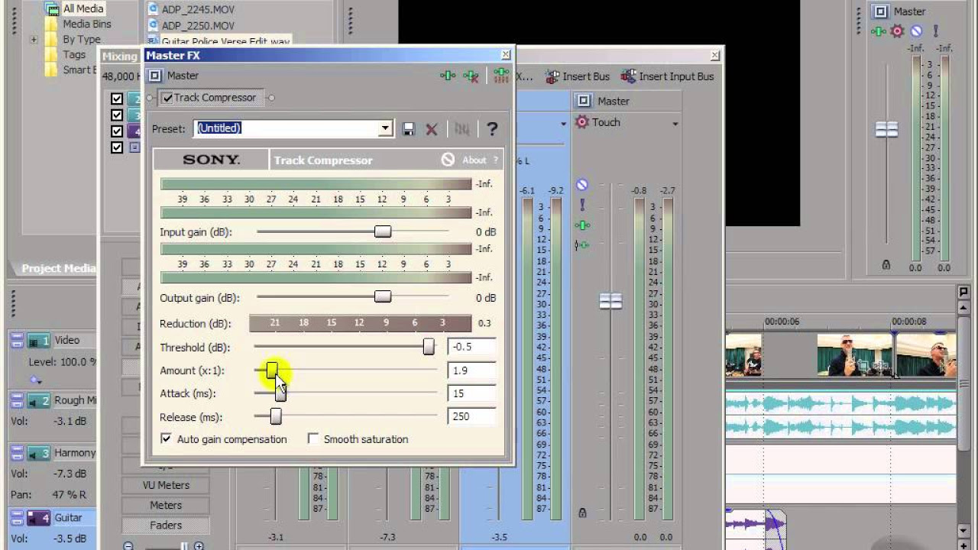Uncheck Auto gain compensation
Image resolution: width=978 pixels, height=550 pixels.
tap(166, 439)
